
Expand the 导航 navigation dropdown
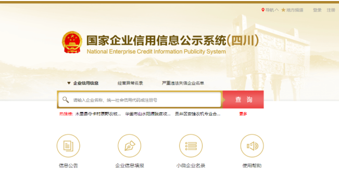[x=272, y=10]
